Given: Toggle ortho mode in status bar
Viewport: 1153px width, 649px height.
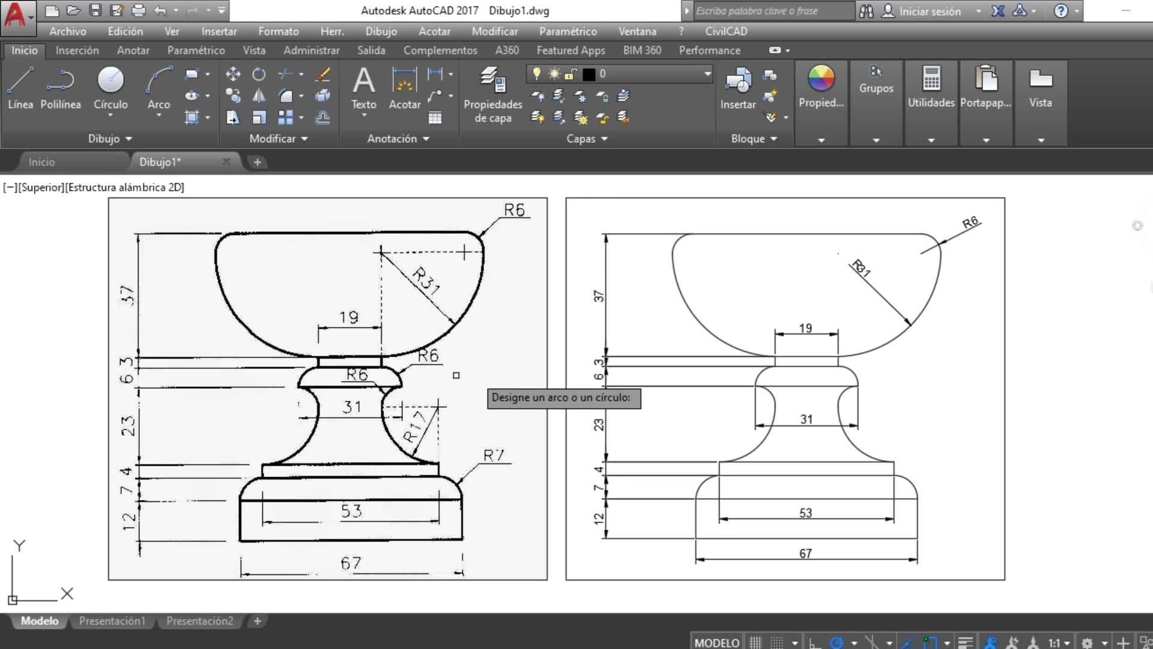Looking at the screenshot, I should 814,642.
